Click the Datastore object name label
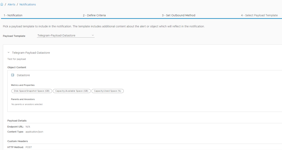This screenshot has width=282, height=150. coord(23,75)
